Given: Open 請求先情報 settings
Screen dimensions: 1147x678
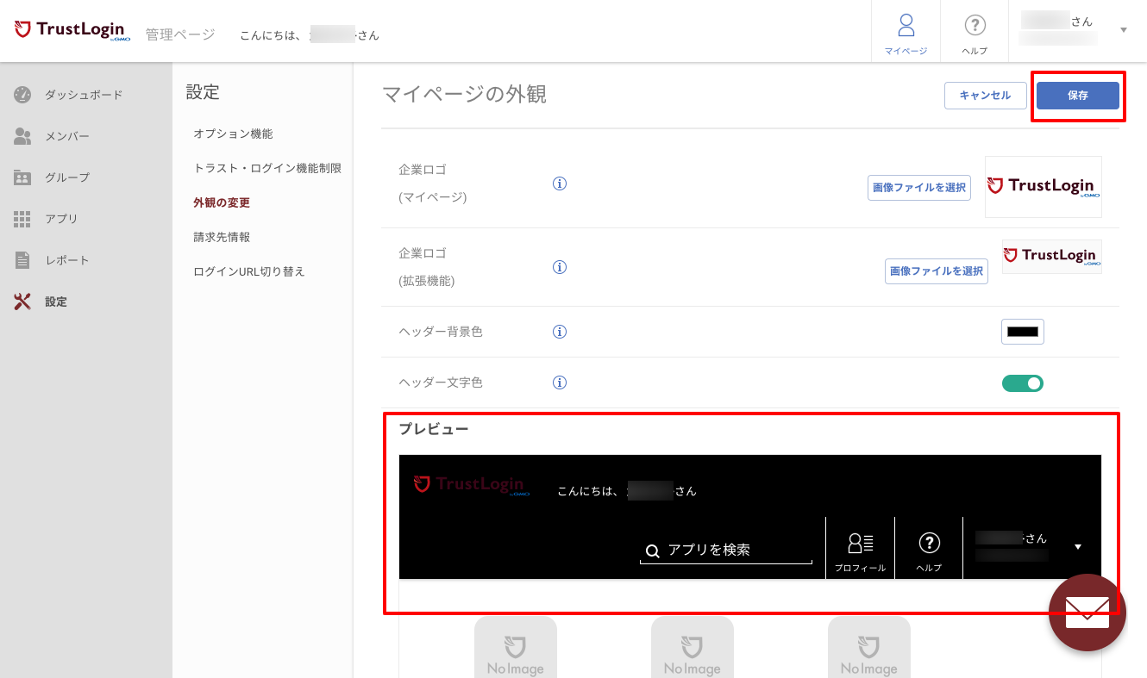Looking at the screenshot, I should pos(222,237).
